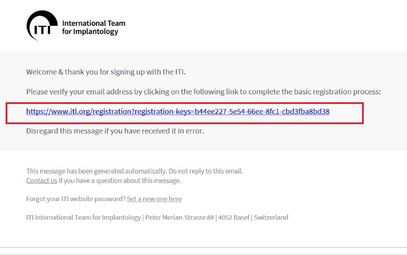Click the if you have a question text
Image resolution: width=407 pixels, height=255 pixels.
pyautogui.click(x=120, y=180)
